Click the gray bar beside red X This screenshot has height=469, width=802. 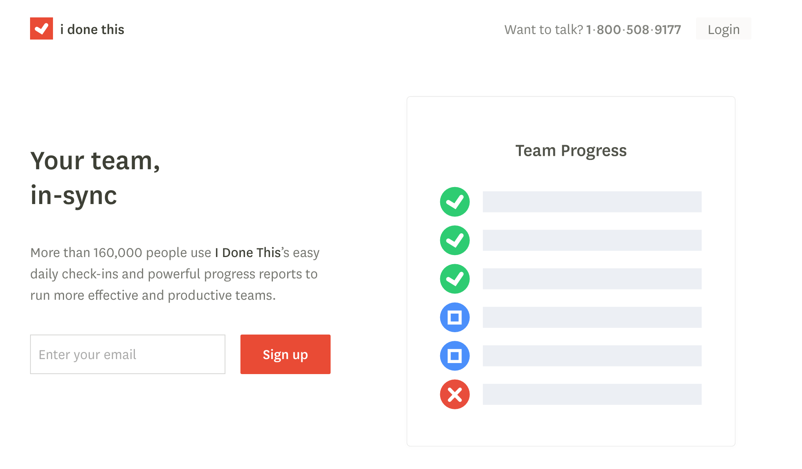[x=592, y=394]
